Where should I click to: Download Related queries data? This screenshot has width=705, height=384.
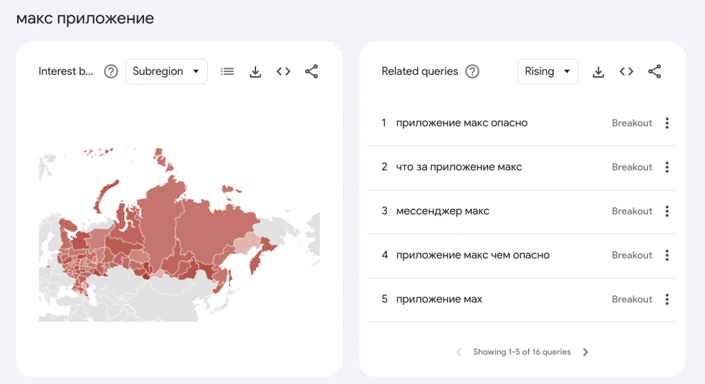tap(598, 71)
